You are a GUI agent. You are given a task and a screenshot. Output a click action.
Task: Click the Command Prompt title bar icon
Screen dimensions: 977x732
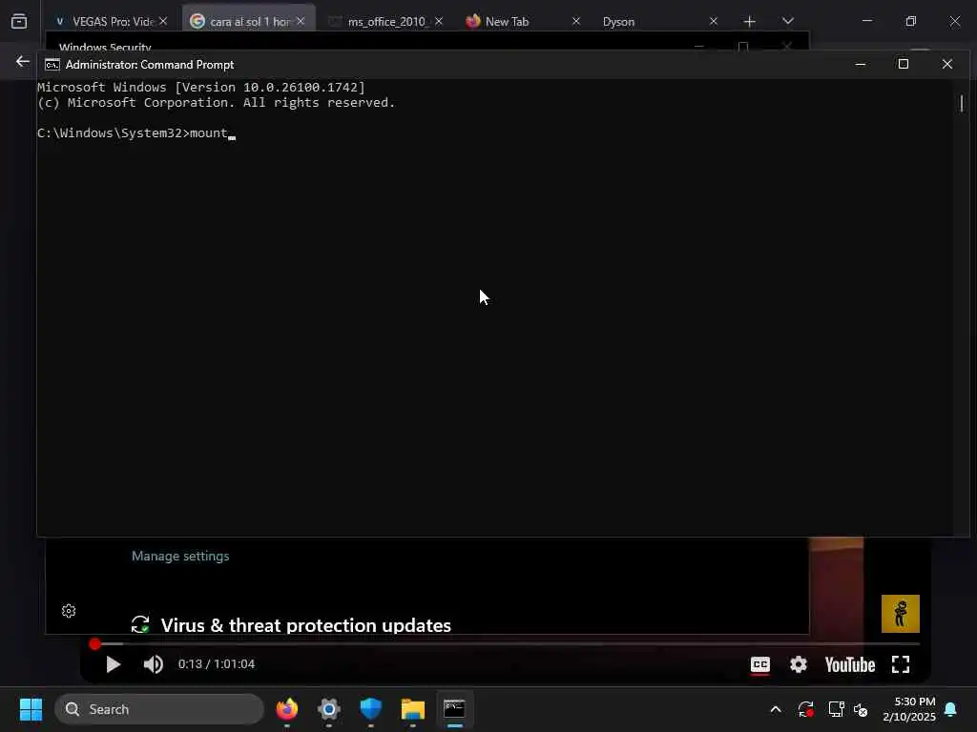point(52,65)
